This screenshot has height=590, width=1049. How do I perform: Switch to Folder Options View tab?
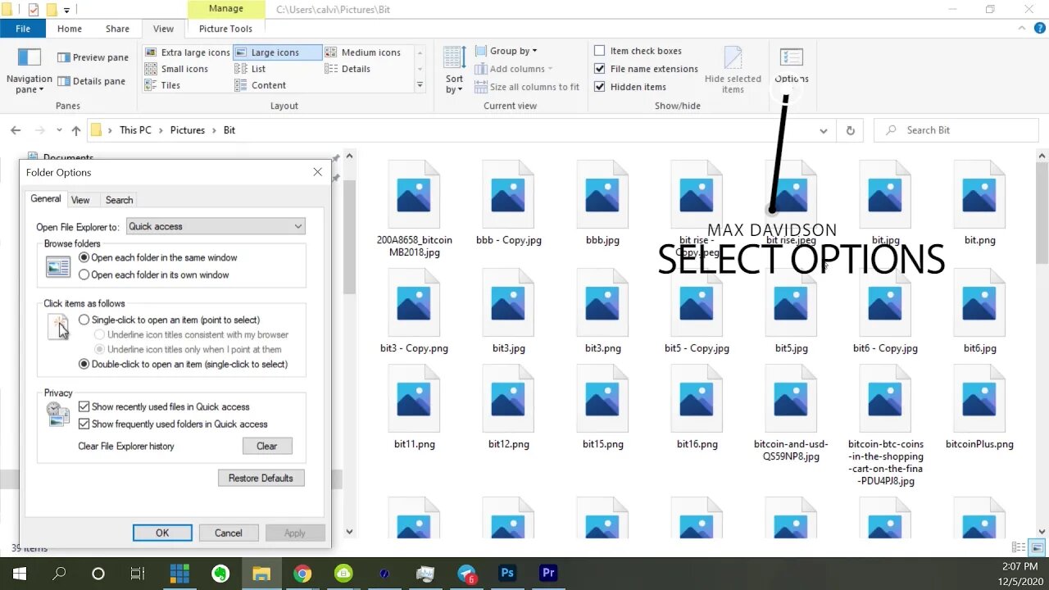pos(80,200)
